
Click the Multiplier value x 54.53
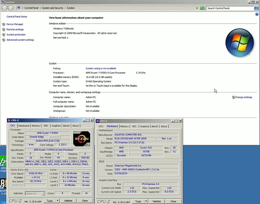[x=36, y=177]
